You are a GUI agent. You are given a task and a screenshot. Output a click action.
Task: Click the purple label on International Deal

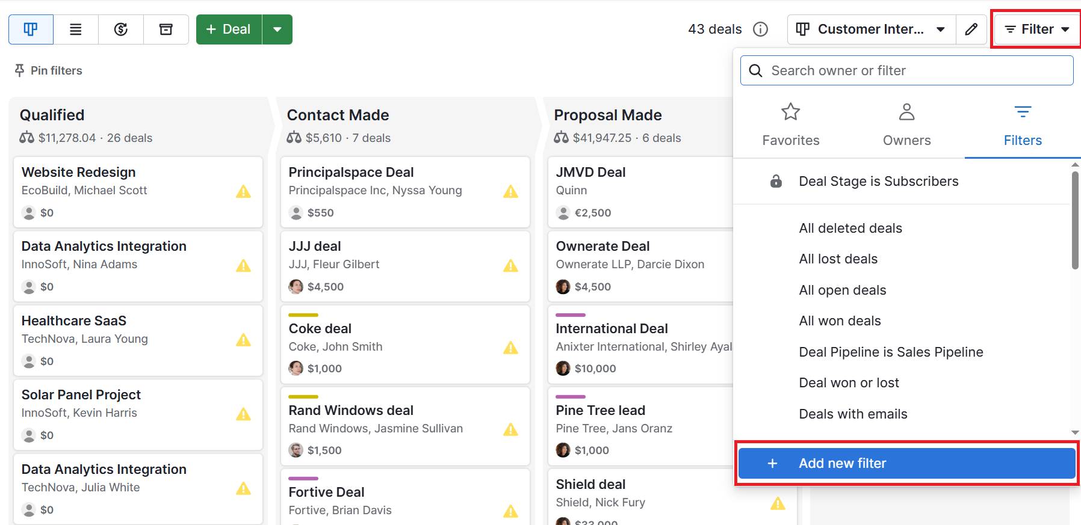point(571,315)
